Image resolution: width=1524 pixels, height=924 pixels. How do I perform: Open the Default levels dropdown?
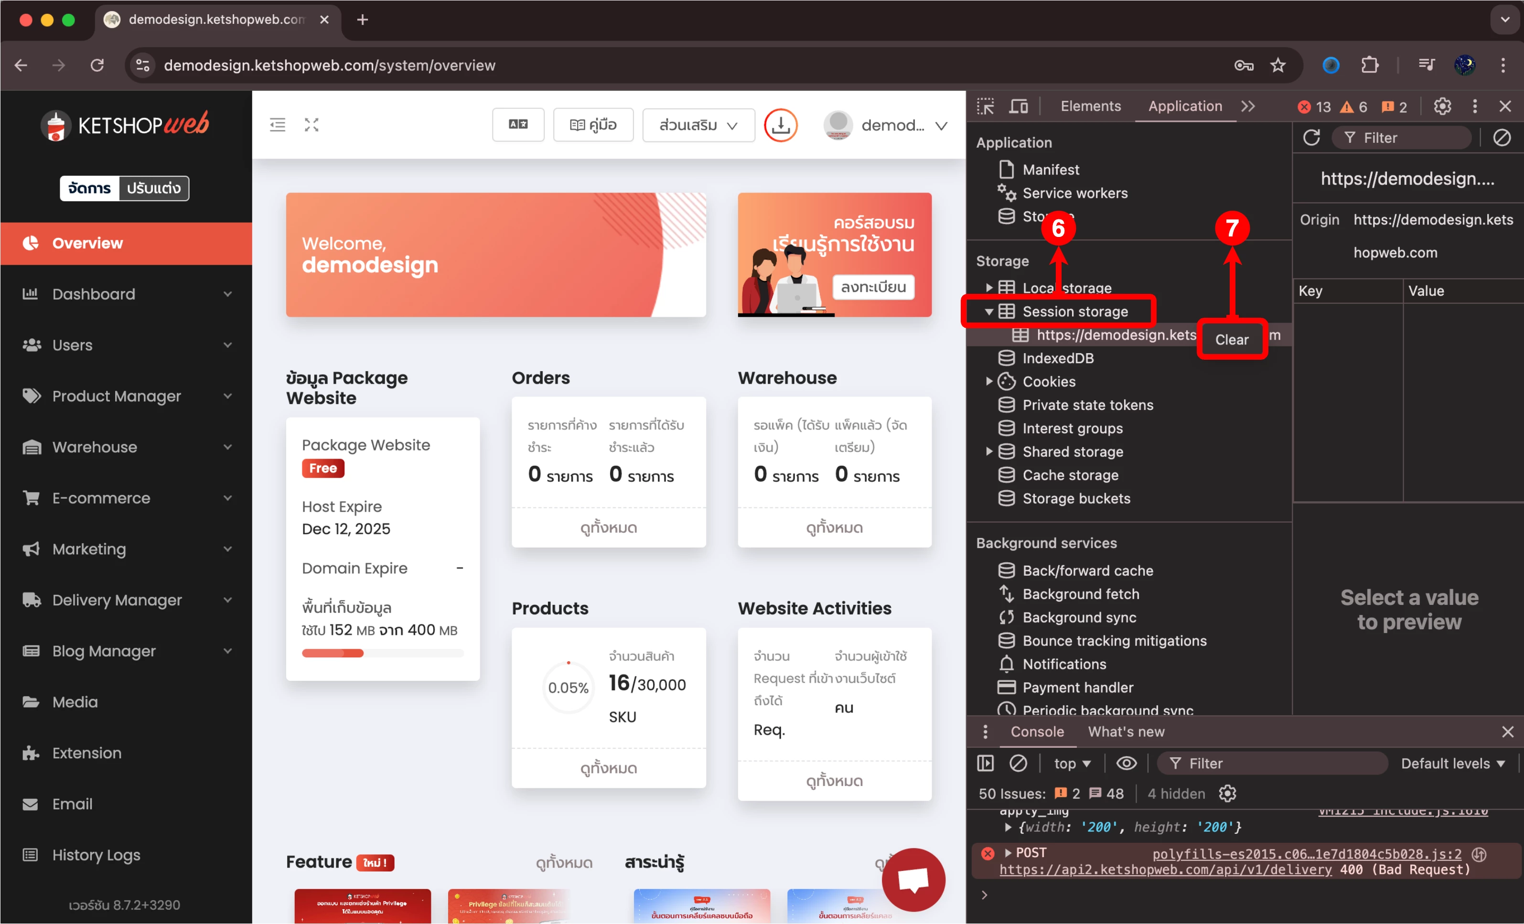click(x=1452, y=763)
